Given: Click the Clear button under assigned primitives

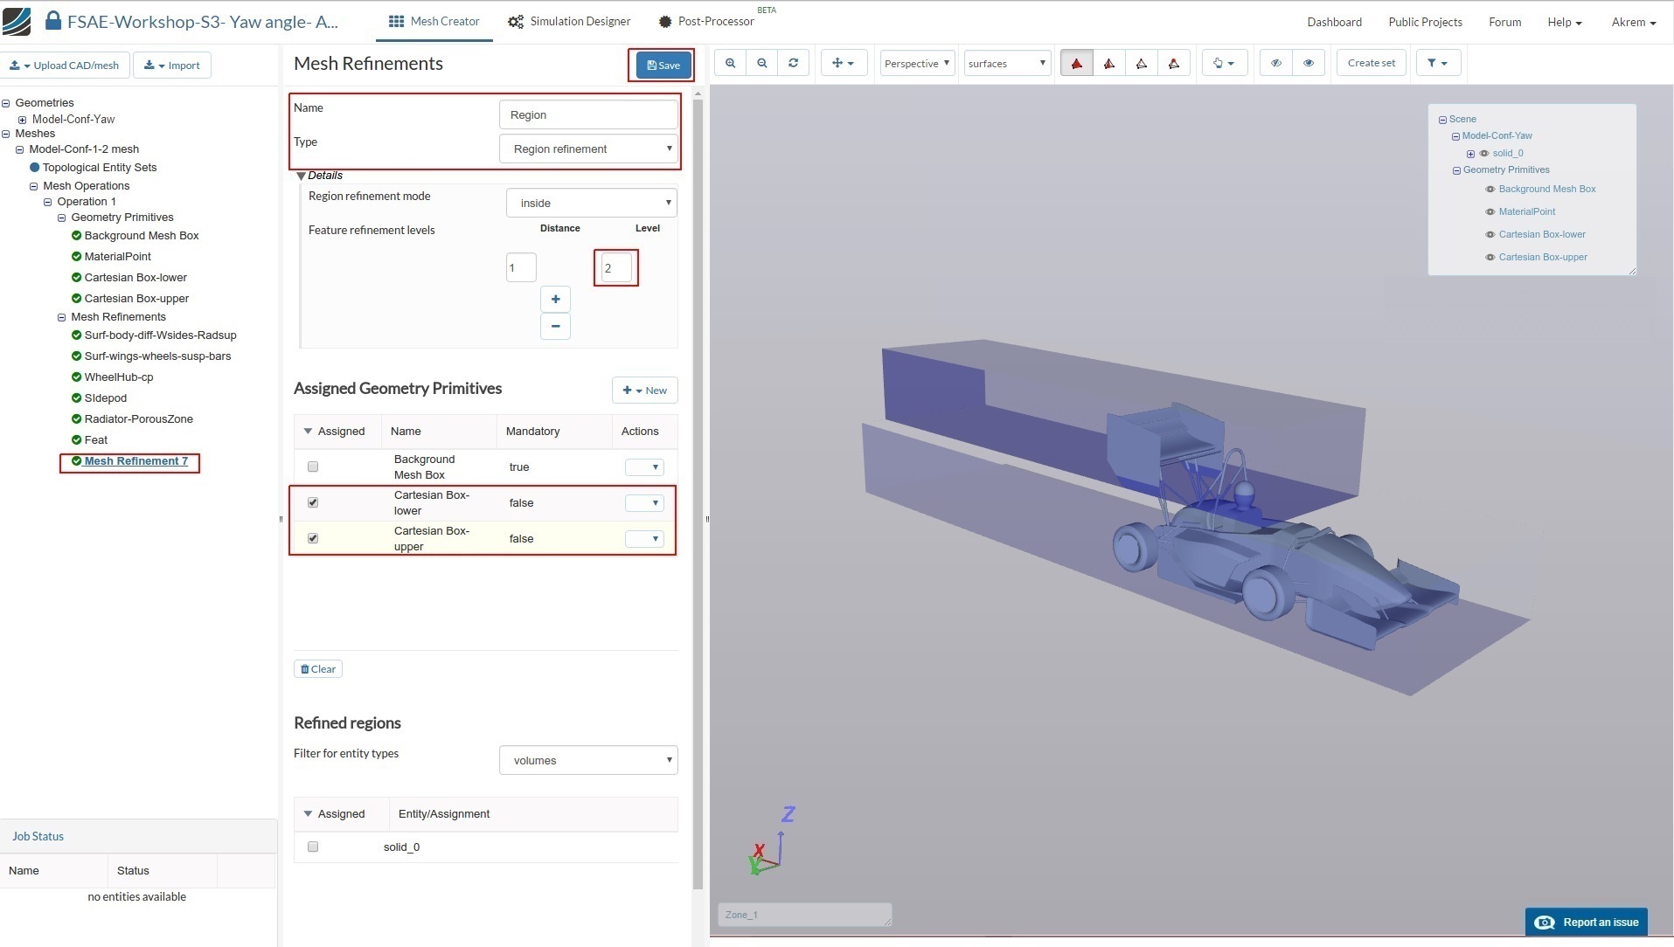Looking at the screenshot, I should (318, 669).
